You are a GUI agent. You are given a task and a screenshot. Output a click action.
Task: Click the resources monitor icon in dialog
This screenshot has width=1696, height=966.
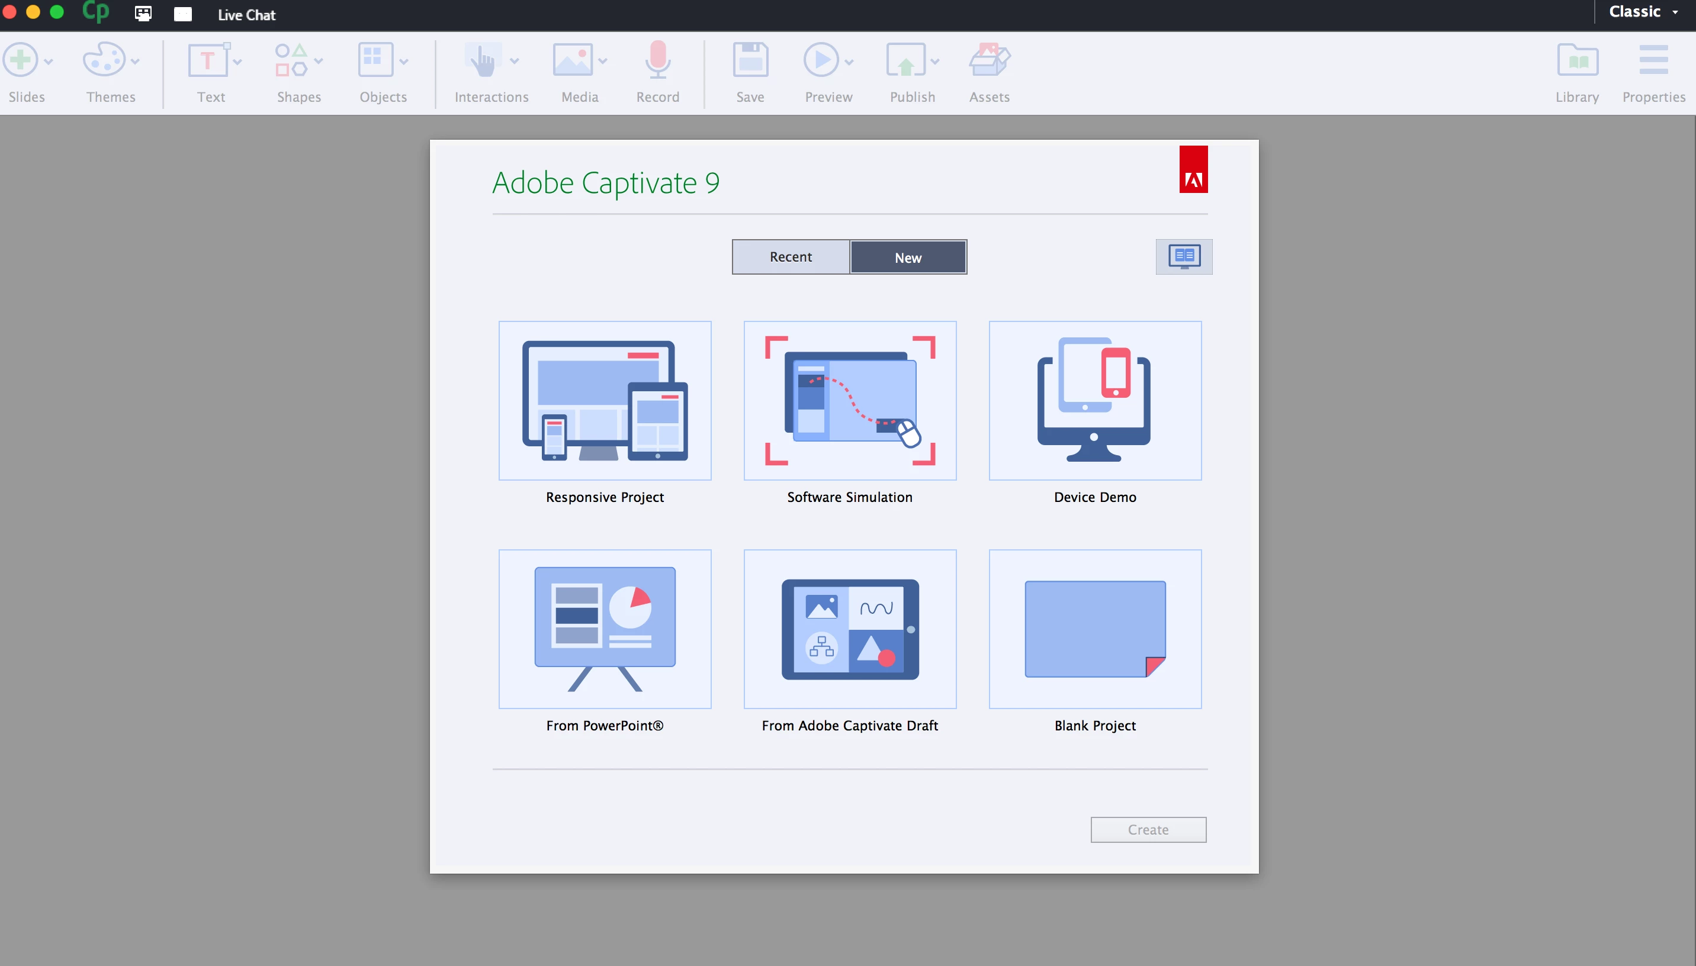[x=1184, y=257]
